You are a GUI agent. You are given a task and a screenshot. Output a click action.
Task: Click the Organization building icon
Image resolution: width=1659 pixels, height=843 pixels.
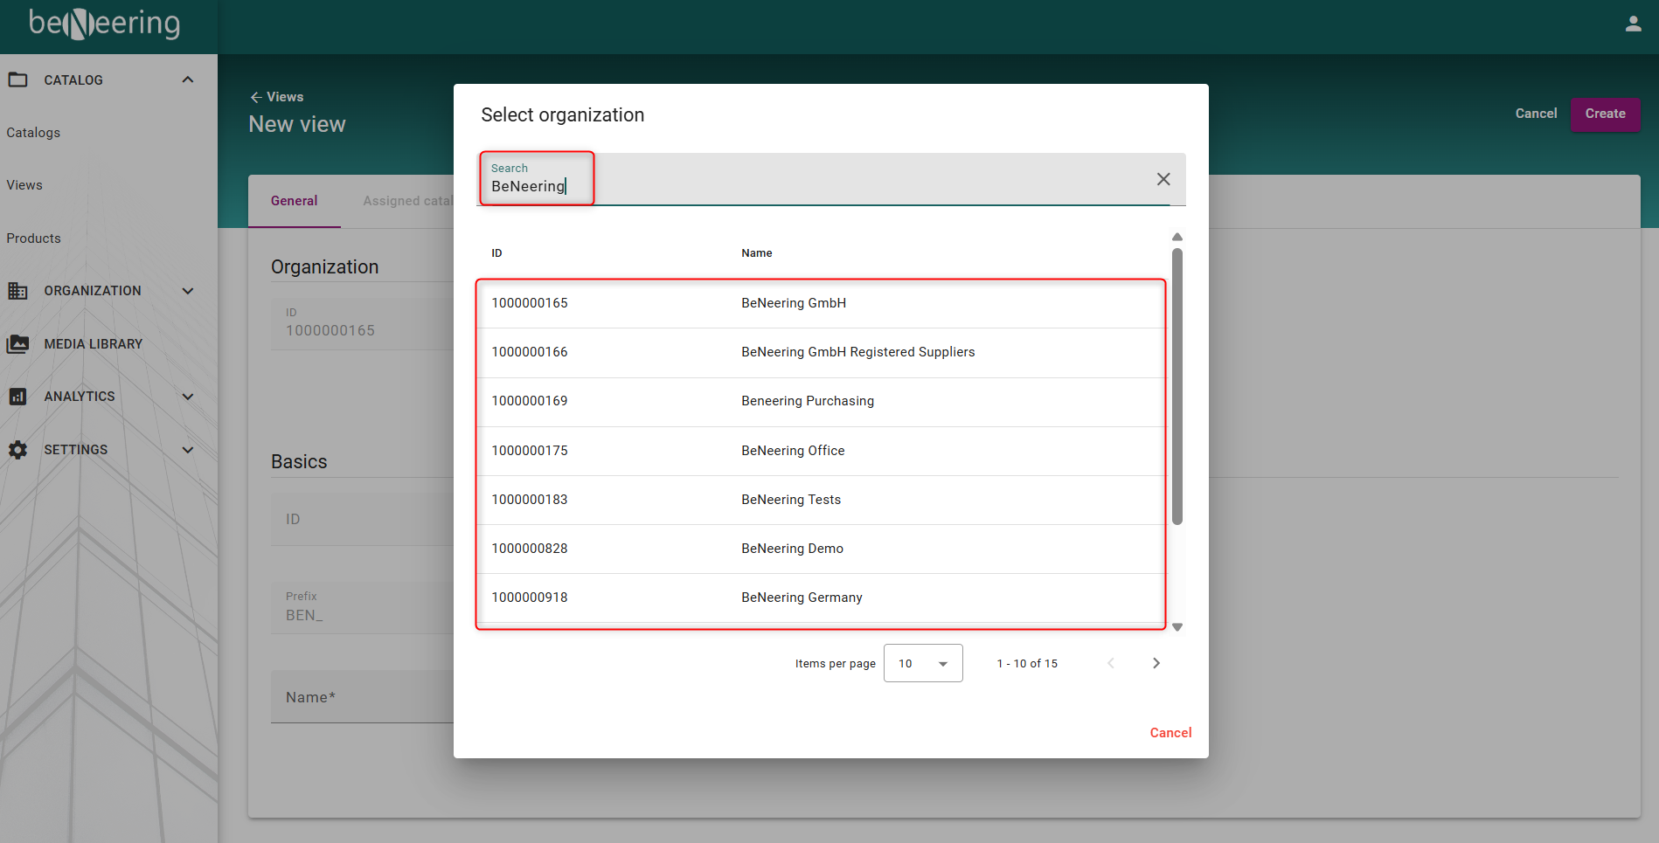tap(17, 291)
